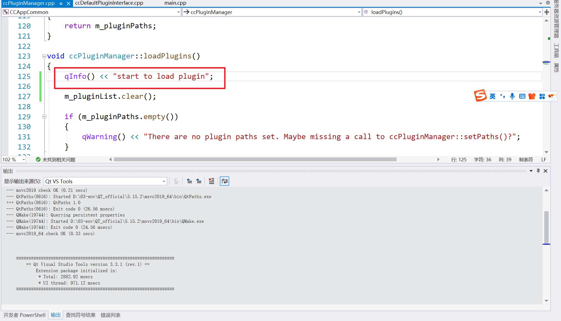The height and width of the screenshot is (321, 561).
Task: Open the editor settings gear icon
Action: pyautogui.click(x=548, y=3)
